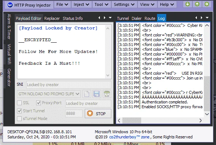216x145 pixels.
Task: Click the Follow Me For More Updates! line
Action: click(58, 52)
